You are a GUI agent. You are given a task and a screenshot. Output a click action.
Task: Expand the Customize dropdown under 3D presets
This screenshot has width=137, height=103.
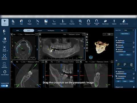125,68
